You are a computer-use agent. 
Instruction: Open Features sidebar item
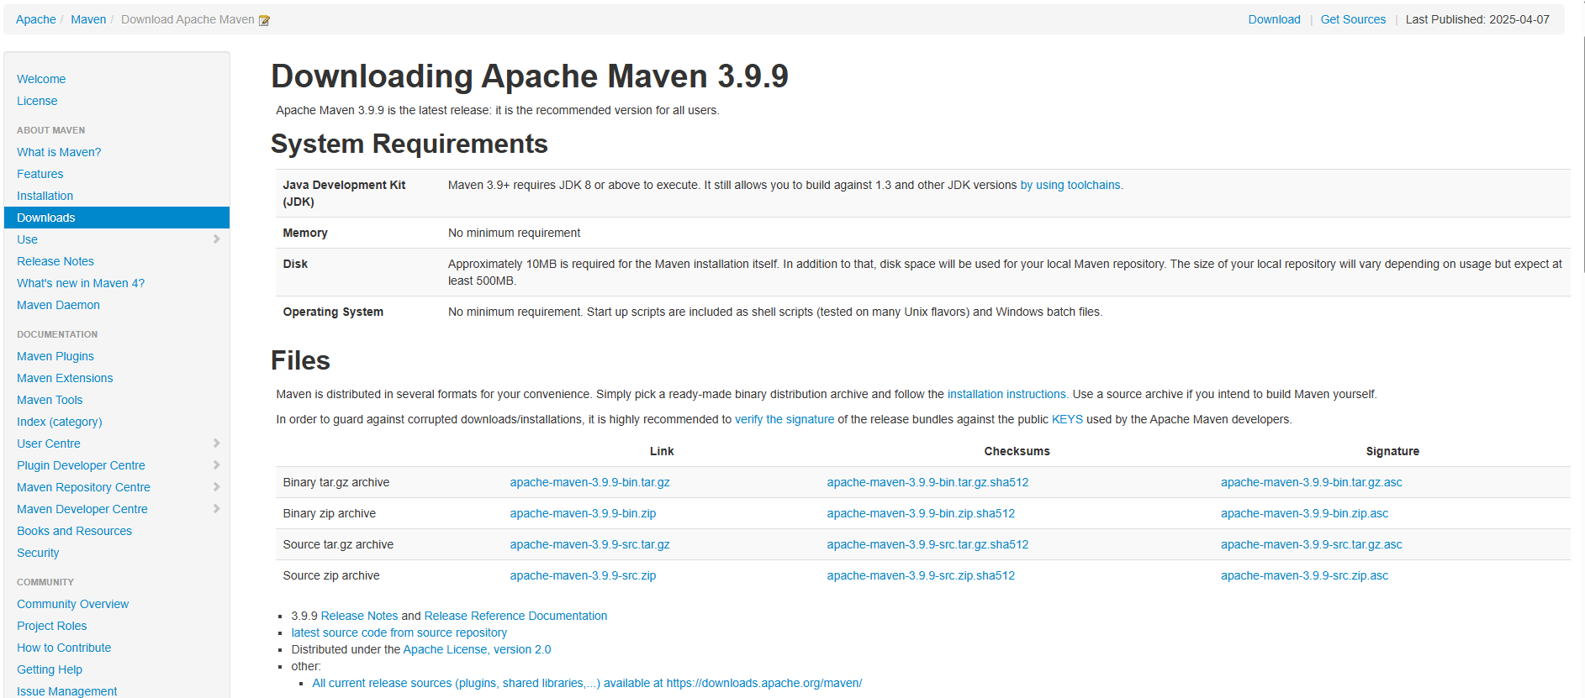pyautogui.click(x=40, y=174)
